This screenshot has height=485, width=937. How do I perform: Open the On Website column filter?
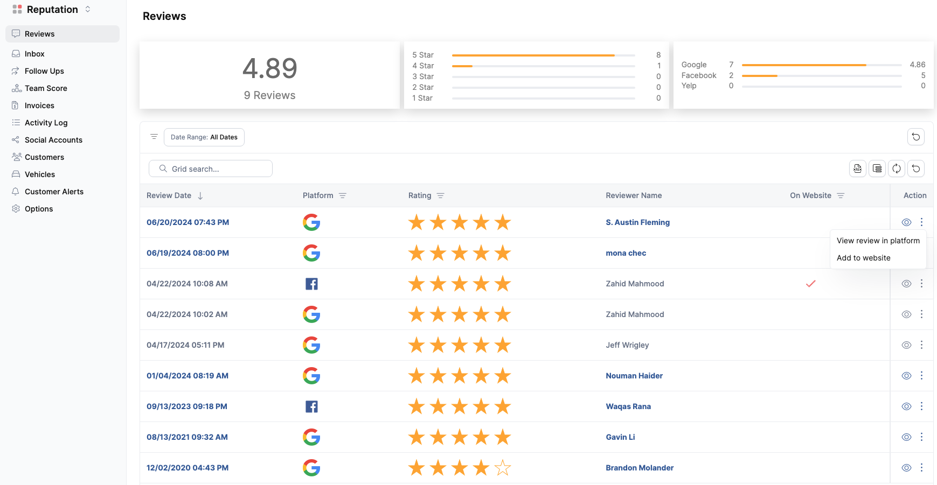pos(841,195)
